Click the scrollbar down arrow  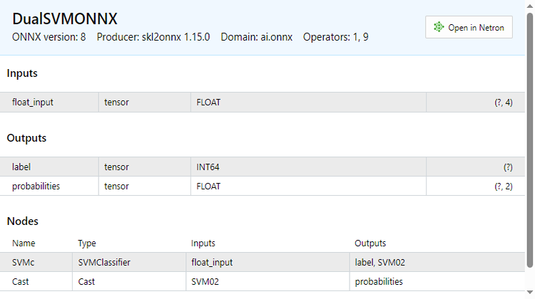point(529,293)
